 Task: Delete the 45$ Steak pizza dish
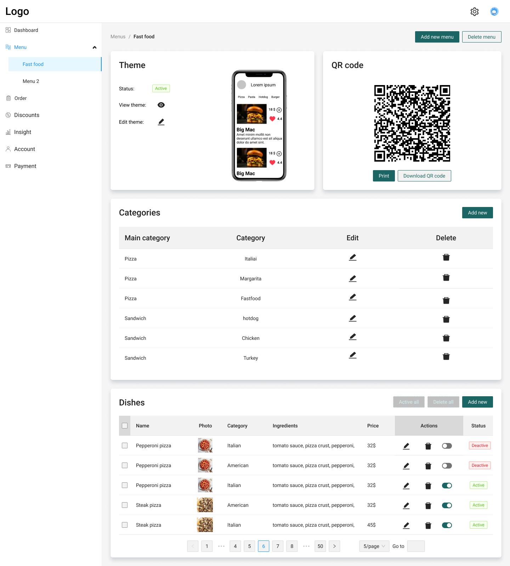click(x=428, y=526)
